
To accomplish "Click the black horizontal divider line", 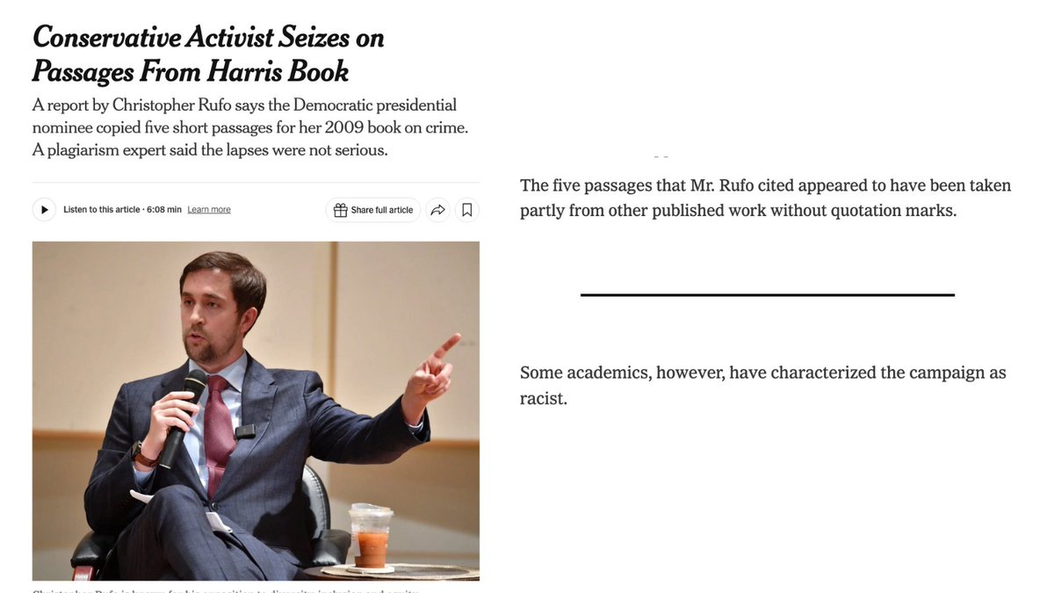I will (x=767, y=295).
